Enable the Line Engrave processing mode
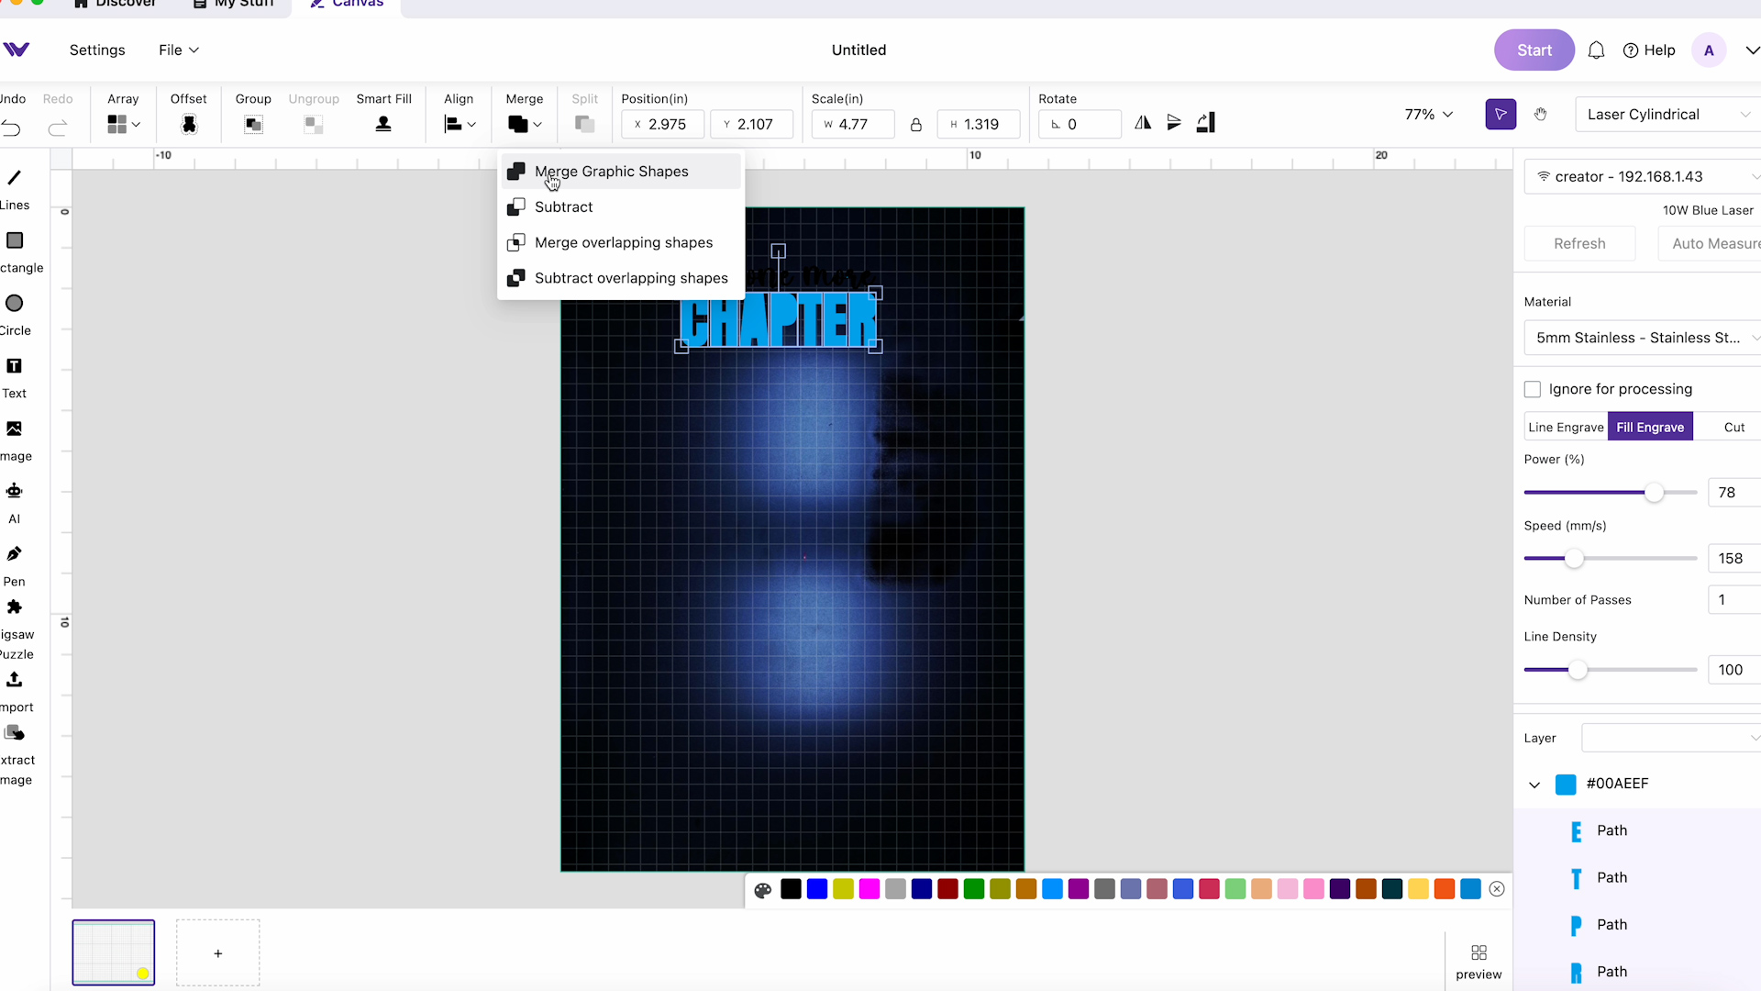The width and height of the screenshot is (1761, 991). click(1565, 426)
